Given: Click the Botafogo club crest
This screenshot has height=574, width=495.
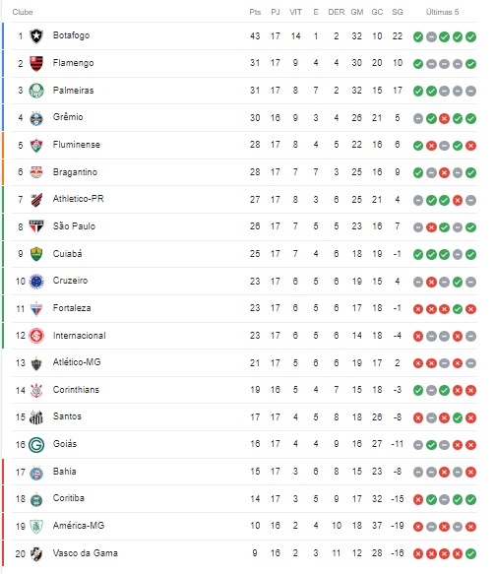Looking at the screenshot, I should pos(36,35).
